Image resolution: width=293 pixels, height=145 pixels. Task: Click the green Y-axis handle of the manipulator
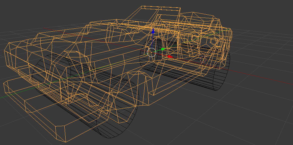click(x=163, y=49)
